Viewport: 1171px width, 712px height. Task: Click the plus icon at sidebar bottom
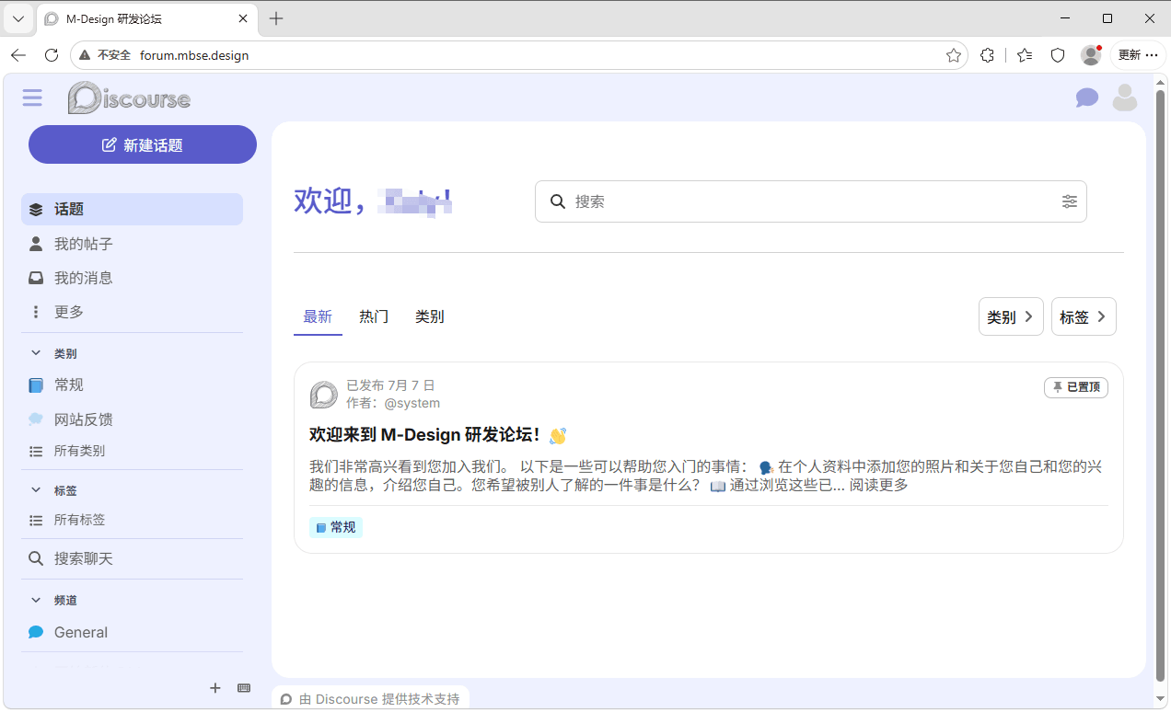point(215,688)
